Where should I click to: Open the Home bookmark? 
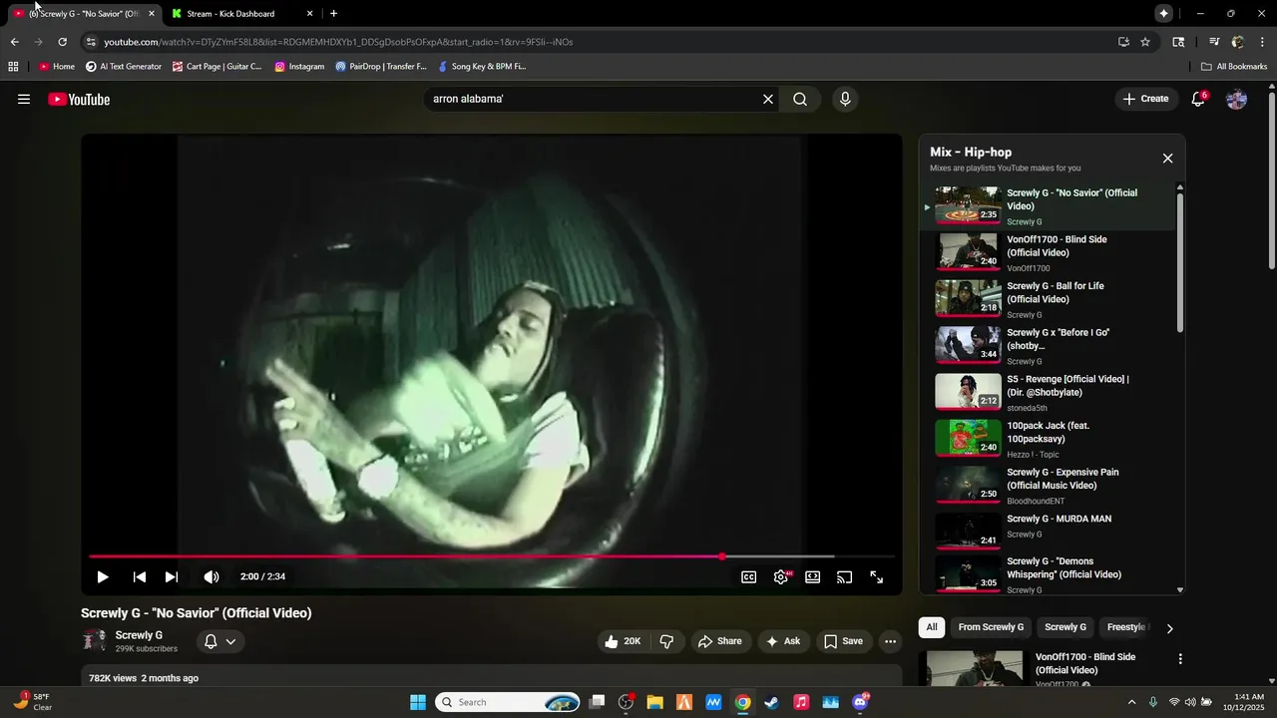[x=57, y=67]
